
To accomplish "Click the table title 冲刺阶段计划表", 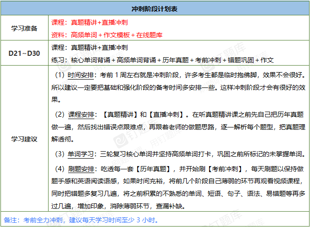I will coord(155,9).
